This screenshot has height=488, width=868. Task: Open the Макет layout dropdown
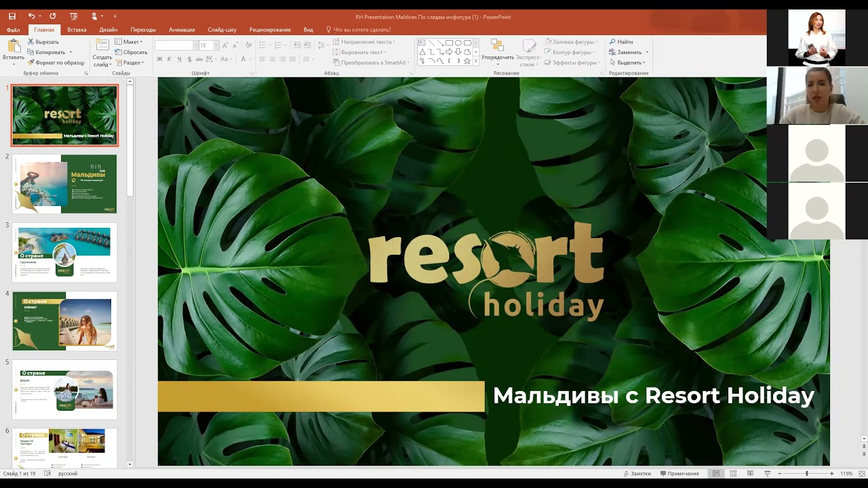tap(129, 42)
